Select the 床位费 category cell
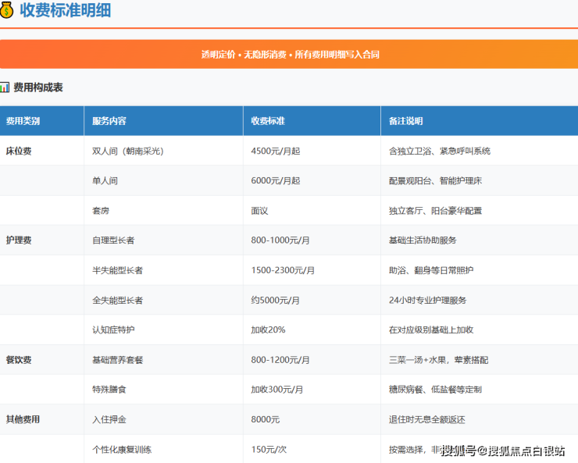Image resolution: width=578 pixels, height=463 pixels. (x=19, y=151)
